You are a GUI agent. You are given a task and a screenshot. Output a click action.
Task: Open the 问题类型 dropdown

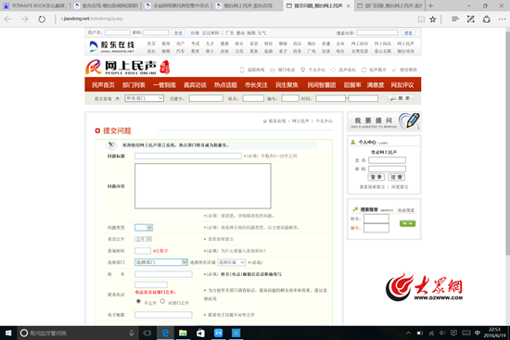[144, 228]
